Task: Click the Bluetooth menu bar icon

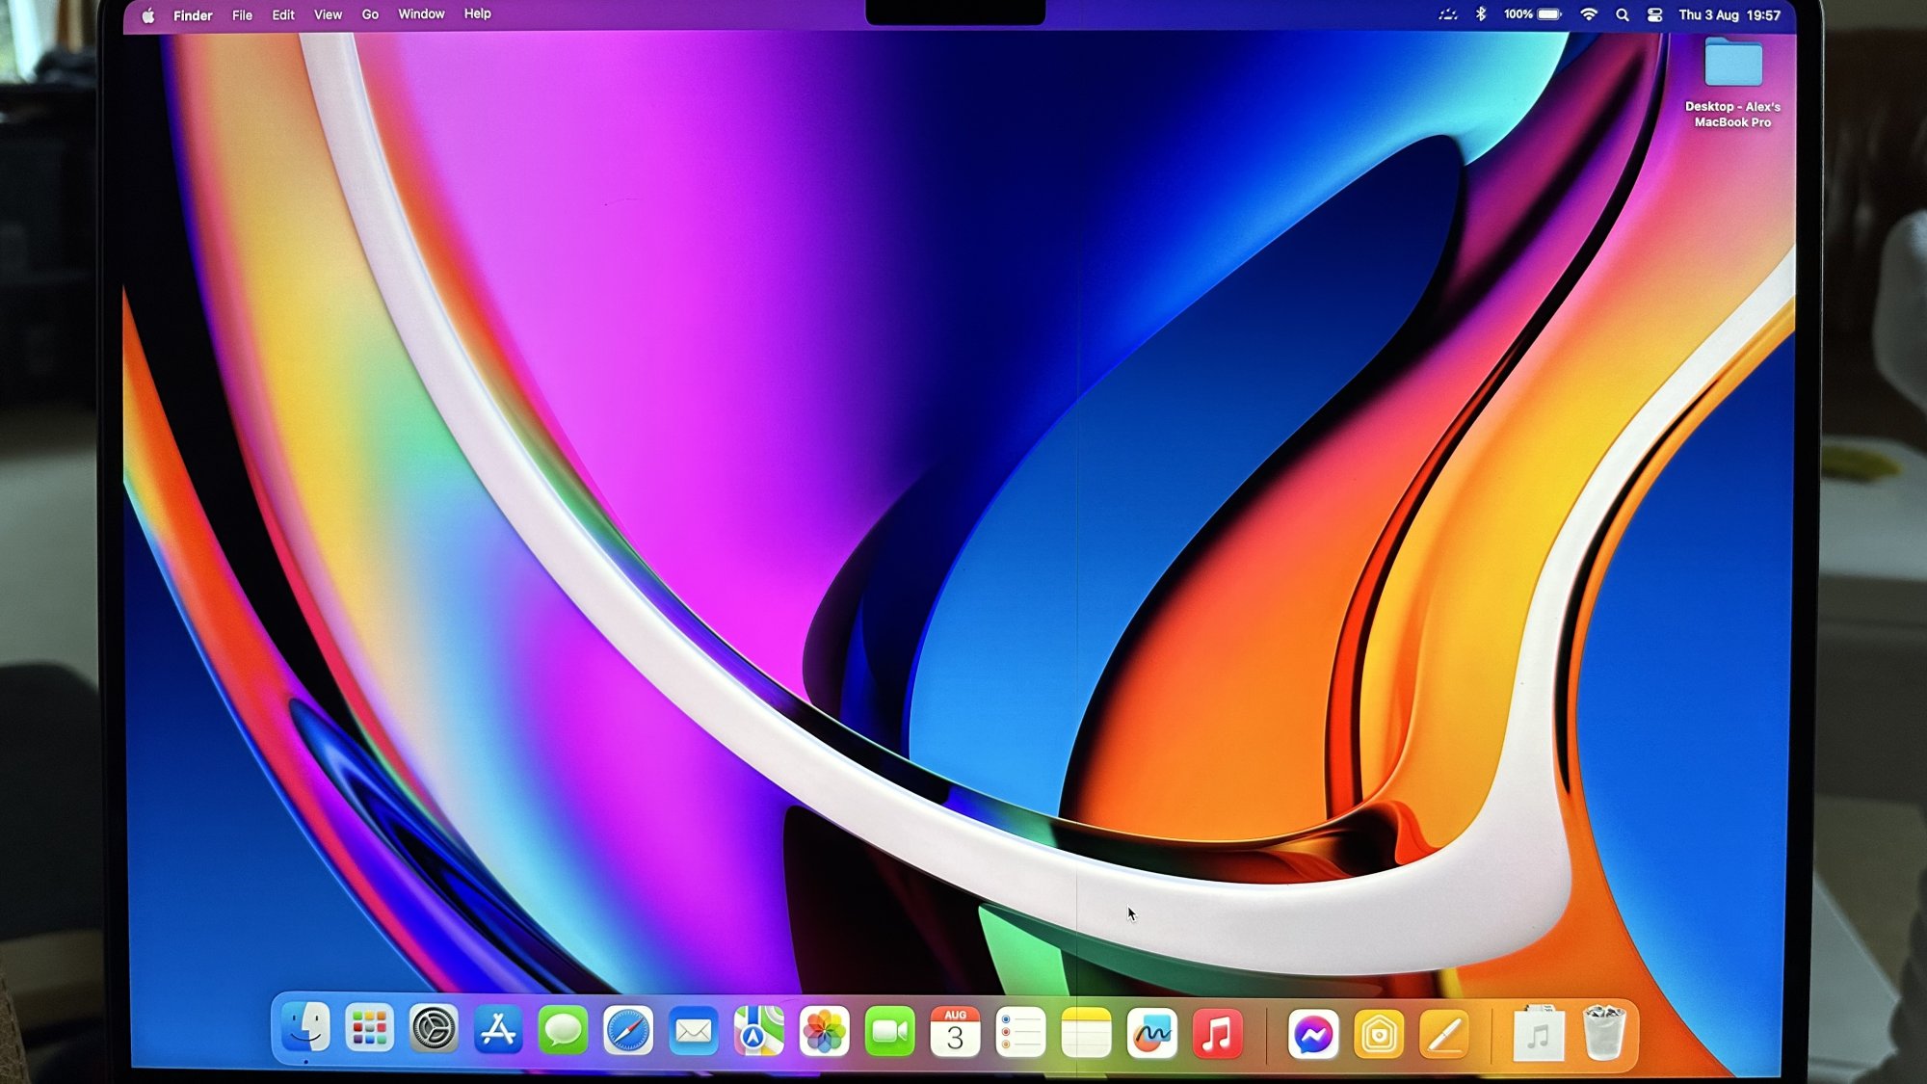Action: [x=1482, y=14]
